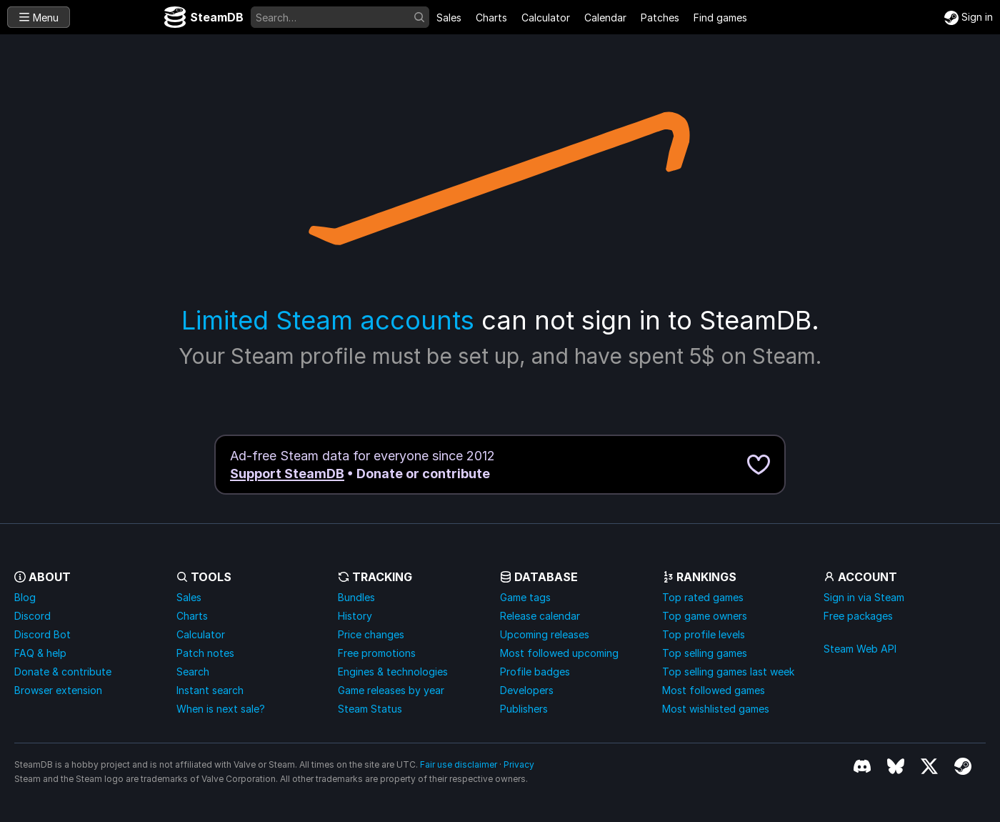This screenshot has width=1000, height=822.
Task: Open Top rated games link
Action: pyautogui.click(x=703, y=598)
